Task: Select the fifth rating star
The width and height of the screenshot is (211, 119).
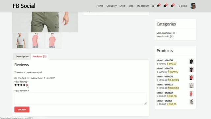Action: pos(27,85)
